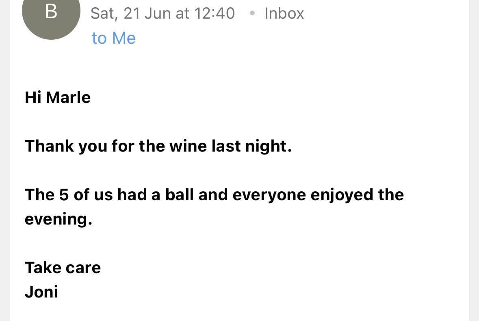Click the number "5" in the message body

tap(64, 195)
